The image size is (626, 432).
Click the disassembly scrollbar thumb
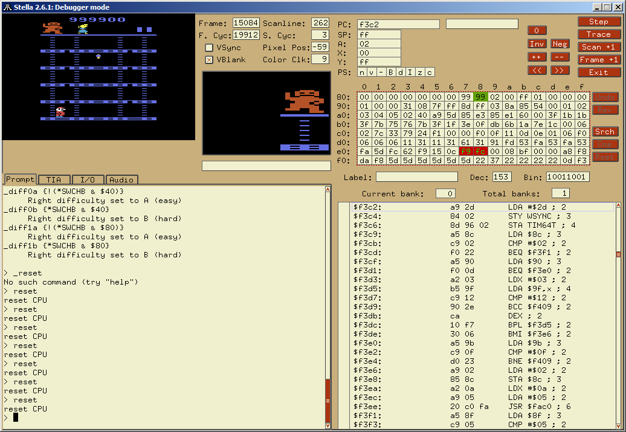618,254
